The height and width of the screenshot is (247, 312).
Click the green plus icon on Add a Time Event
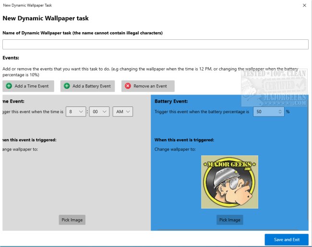pos(9,86)
